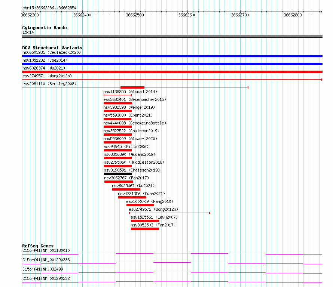
Task: Click the blue bar under nsv1051232 (Coe2014)
Action: (x=172, y=64)
